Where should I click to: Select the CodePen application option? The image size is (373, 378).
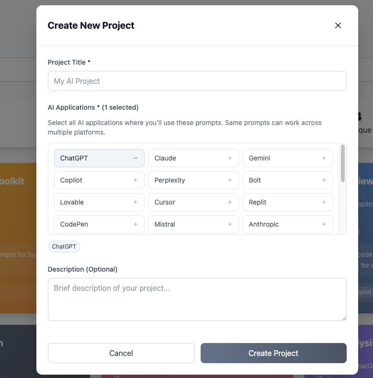tap(99, 224)
